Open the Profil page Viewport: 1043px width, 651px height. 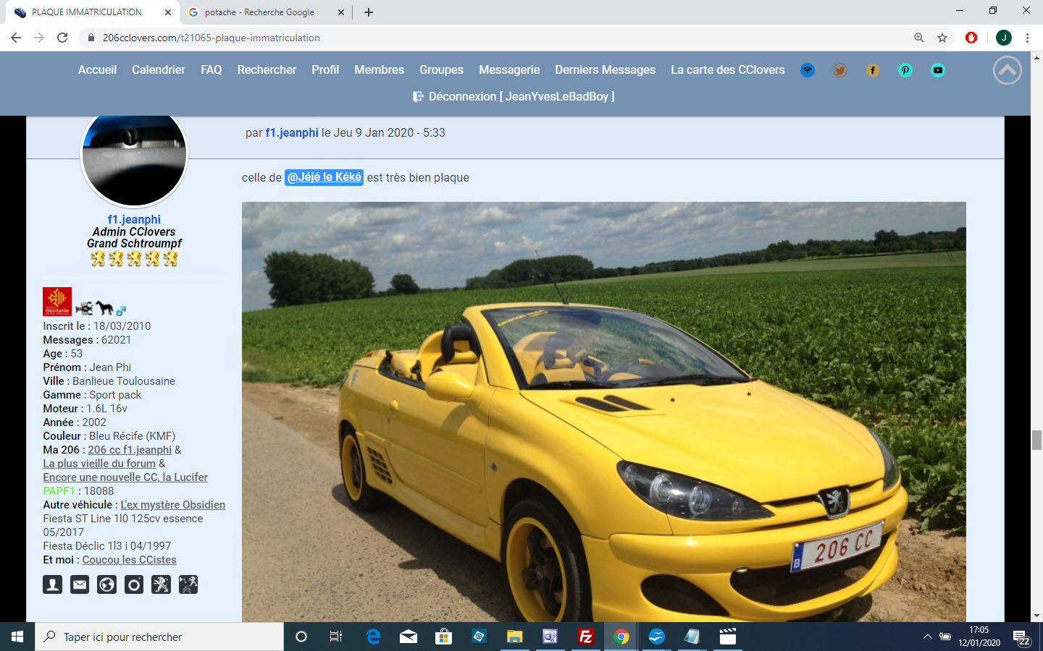[x=325, y=69]
